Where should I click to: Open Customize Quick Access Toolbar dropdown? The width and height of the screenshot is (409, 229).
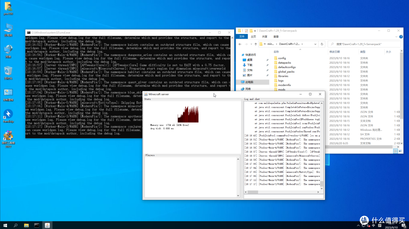(255, 31)
